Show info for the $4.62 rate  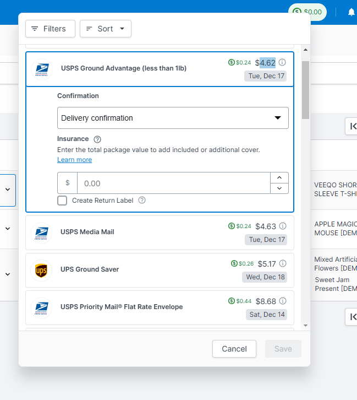(x=282, y=62)
